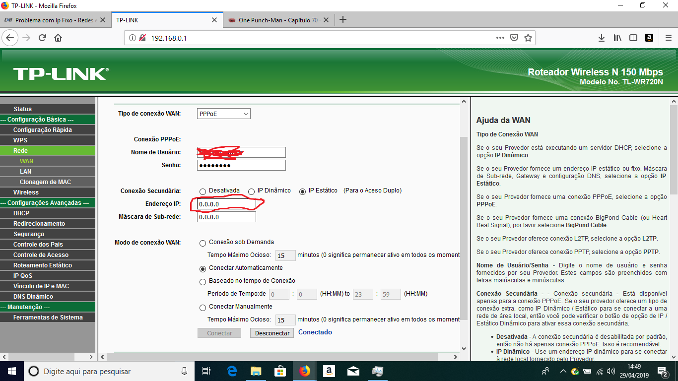Click the Windows taskbar search box
Screen dimensions: 678x381
109,371
